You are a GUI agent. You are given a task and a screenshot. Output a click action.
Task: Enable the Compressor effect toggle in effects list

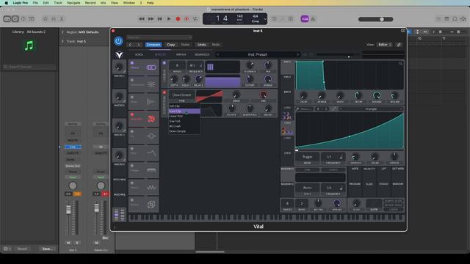[x=132, y=80]
